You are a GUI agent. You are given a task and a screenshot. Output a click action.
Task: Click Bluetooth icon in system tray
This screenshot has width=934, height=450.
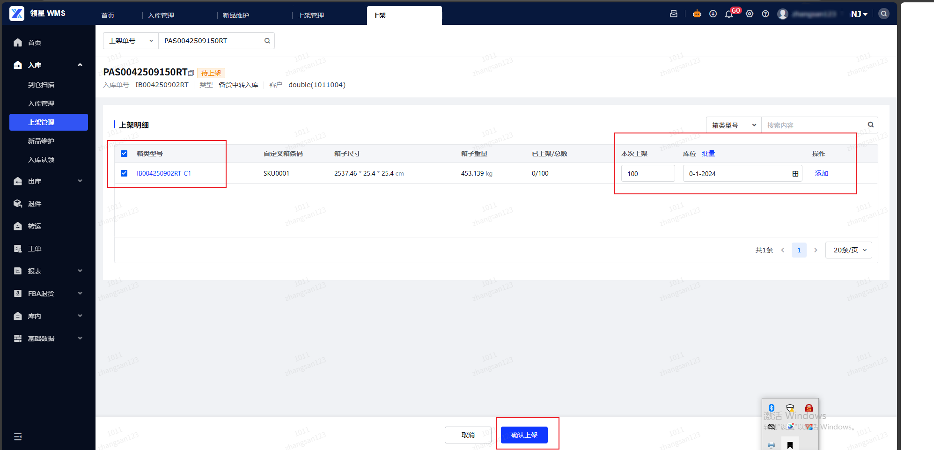pos(772,408)
